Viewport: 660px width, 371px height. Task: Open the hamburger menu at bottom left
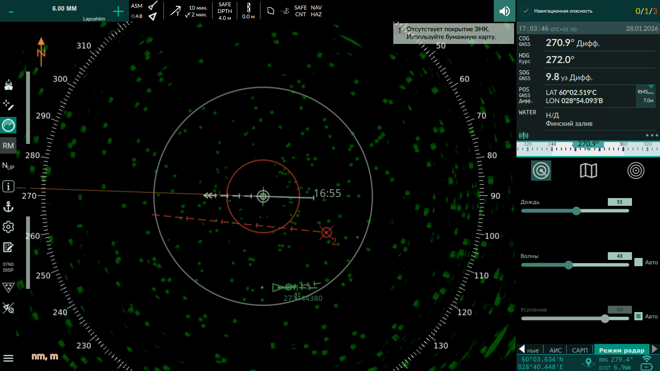point(8,358)
